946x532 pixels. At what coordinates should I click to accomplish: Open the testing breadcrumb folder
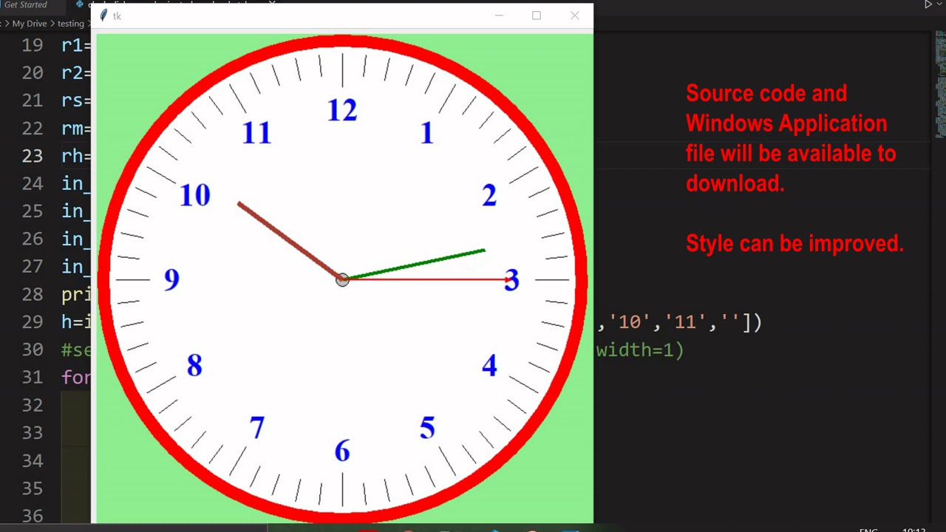[x=71, y=24]
